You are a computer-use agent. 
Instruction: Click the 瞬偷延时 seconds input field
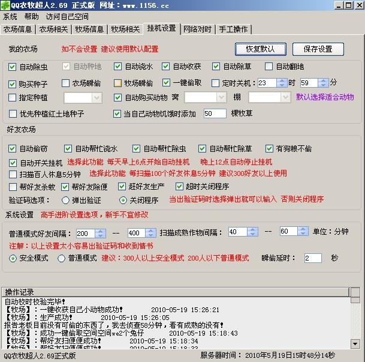click(x=313, y=258)
